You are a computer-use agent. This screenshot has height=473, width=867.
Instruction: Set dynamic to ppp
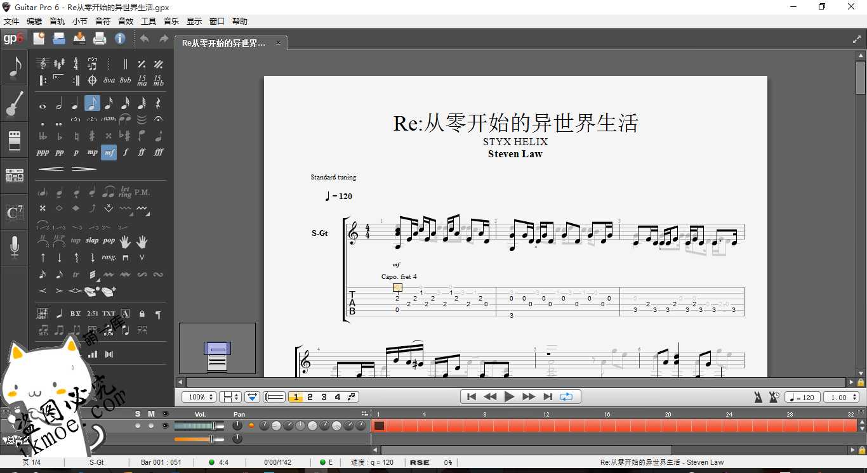click(x=43, y=152)
